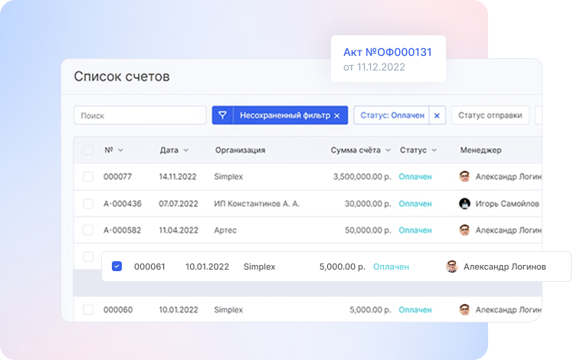The width and height of the screenshot is (577, 360).
Task: Toggle the select-all header checkbox
Action: [88, 150]
